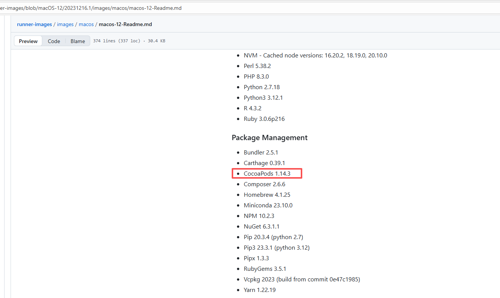Click the browser address bar URL
This screenshot has width=500, height=298.
(x=91, y=8)
